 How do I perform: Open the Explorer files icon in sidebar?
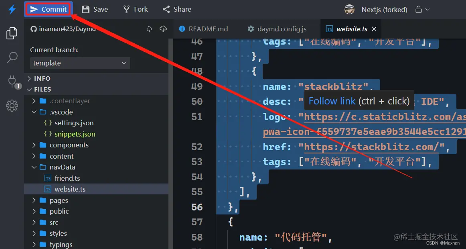click(x=12, y=33)
